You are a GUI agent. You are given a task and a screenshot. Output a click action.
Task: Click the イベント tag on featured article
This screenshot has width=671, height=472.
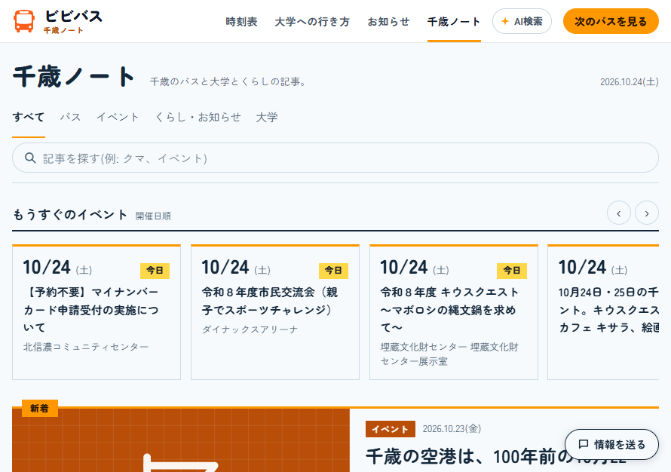391,429
